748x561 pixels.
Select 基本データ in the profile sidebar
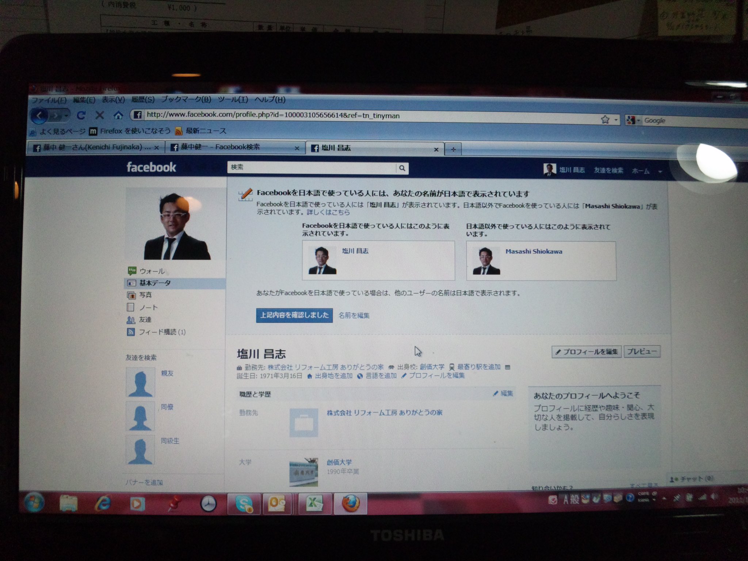tap(175, 283)
